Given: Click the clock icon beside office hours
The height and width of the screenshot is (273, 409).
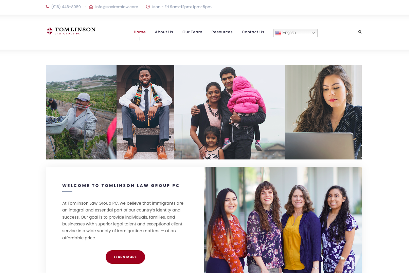Looking at the screenshot, I should 148,7.
